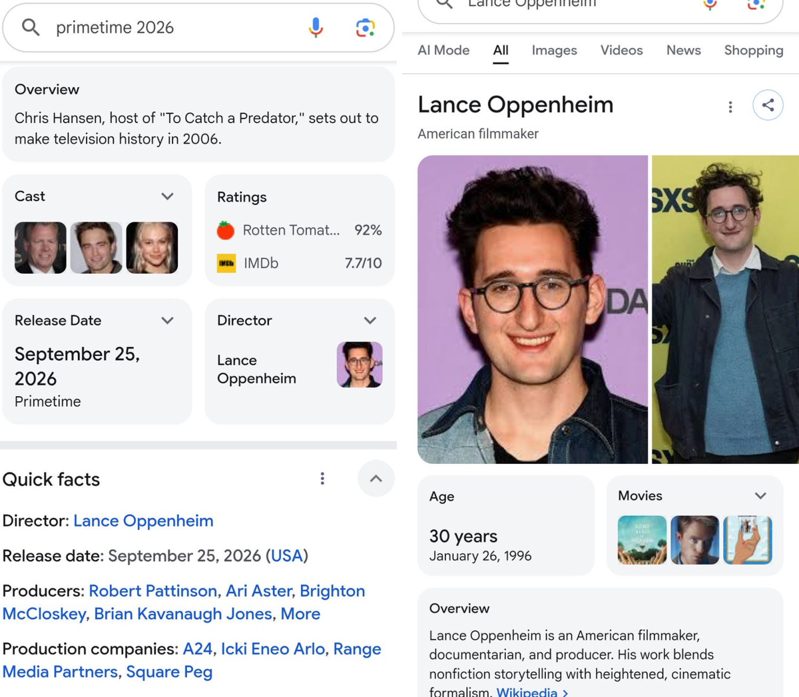Open Google Lens camera search icon
799x697 pixels.
point(365,27)
